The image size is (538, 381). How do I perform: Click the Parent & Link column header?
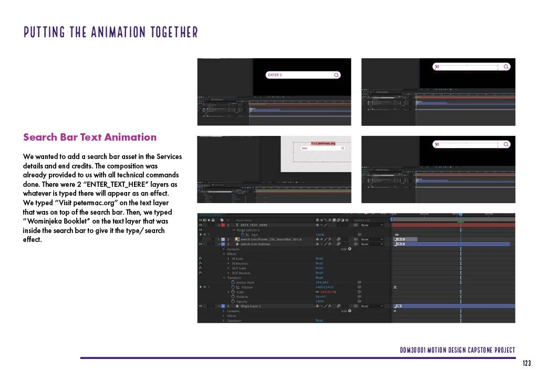click(362, 220)
